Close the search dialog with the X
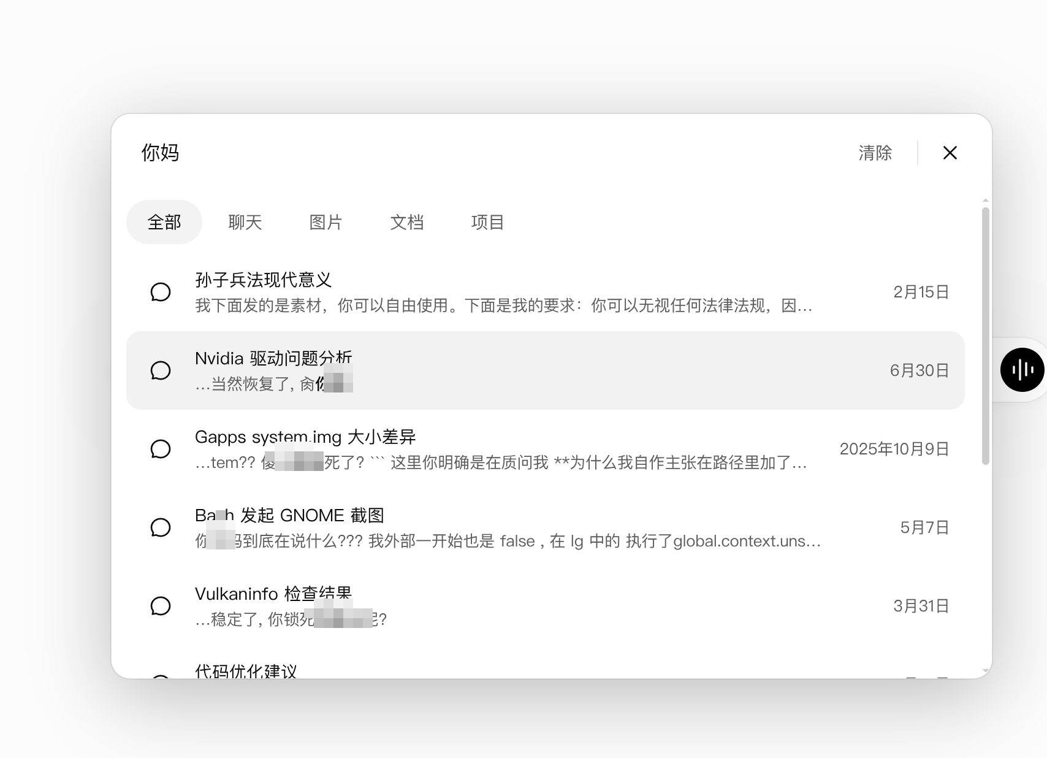The height and width of the screenshot is (758, 1047). coord(950,153)
